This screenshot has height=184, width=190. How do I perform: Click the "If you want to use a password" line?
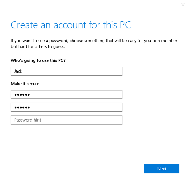coord(94,41)
